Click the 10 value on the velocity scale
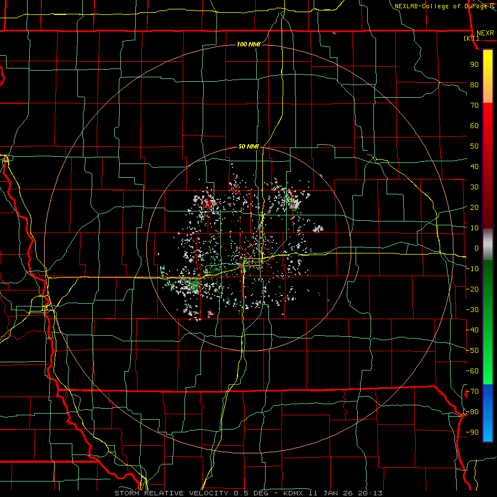 (474, 228)
